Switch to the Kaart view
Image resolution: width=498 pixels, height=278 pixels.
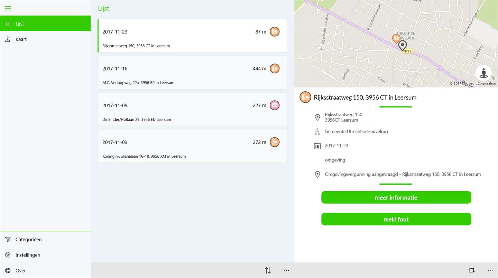coord(45,39)
